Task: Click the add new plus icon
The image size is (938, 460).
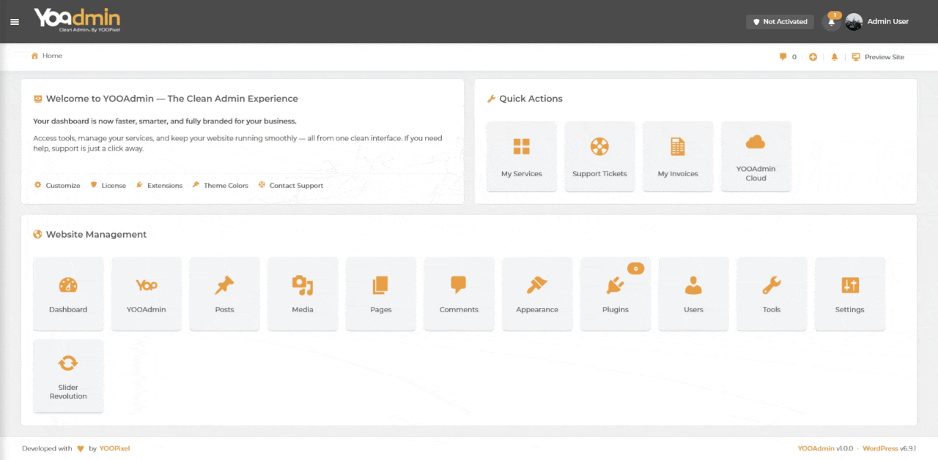Action: 813,56
